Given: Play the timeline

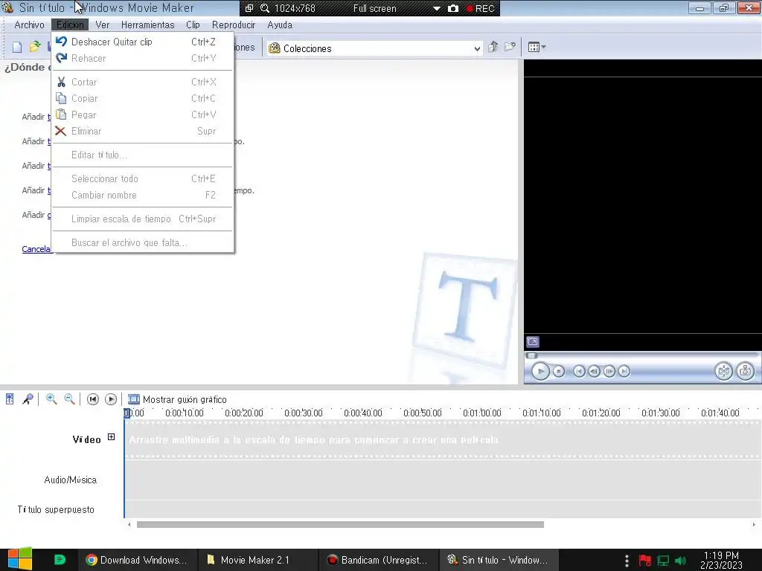Looking at the screenshot, I should coord(111,399).
